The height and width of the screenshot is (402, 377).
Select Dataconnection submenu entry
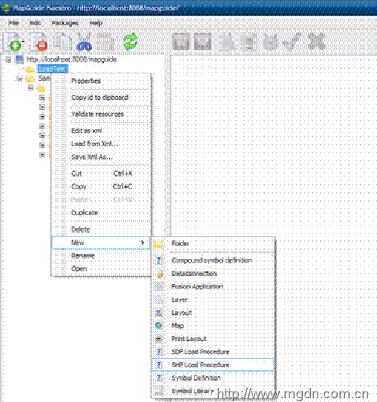click(x=214, y=274)
